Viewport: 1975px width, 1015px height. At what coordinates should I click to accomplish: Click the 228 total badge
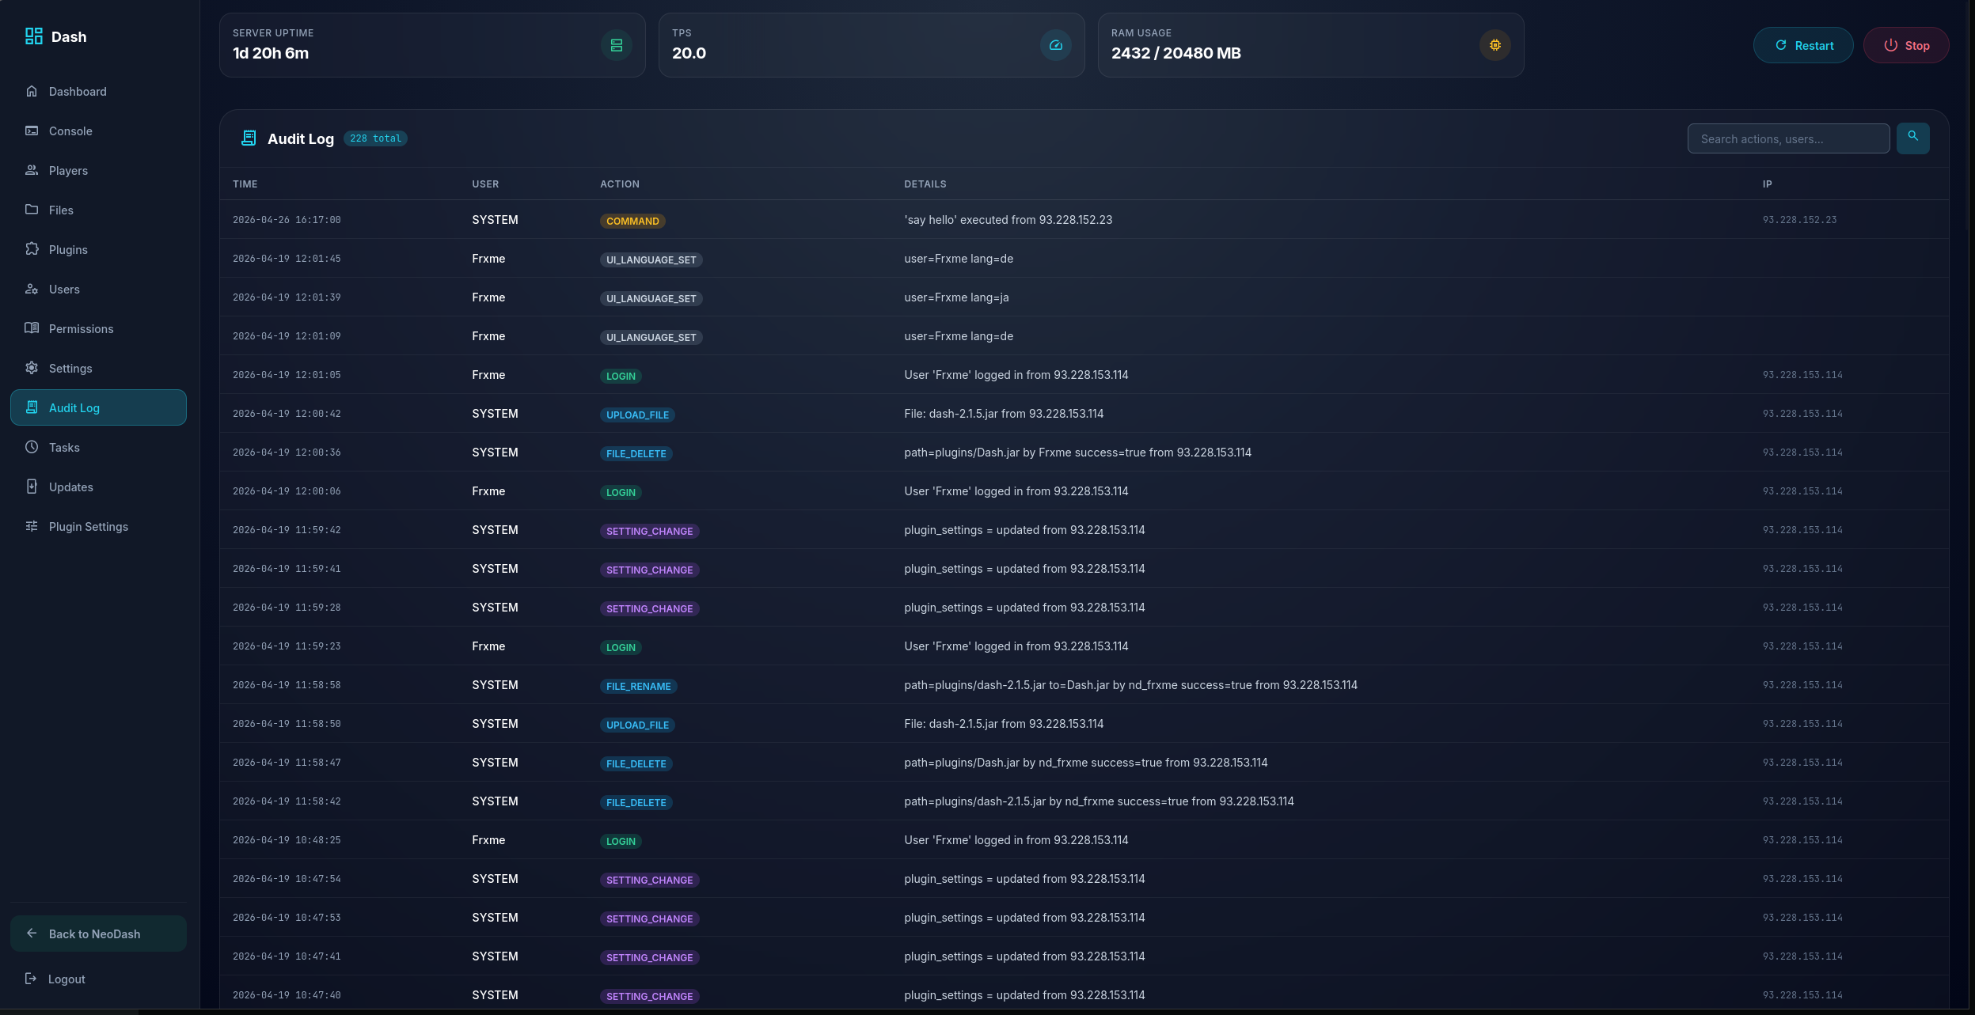pyautogui.click(x=375, y=138)
